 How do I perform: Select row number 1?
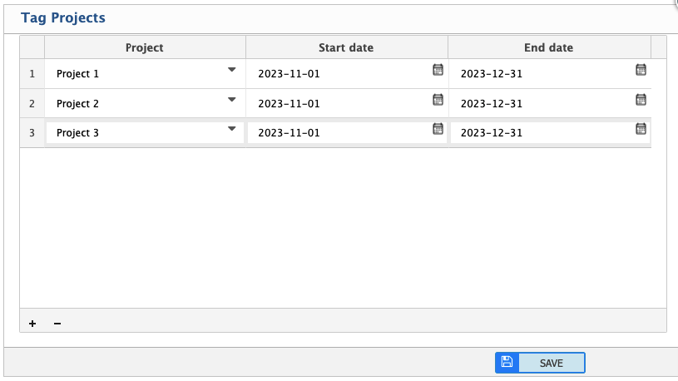(x=32, y=74)
